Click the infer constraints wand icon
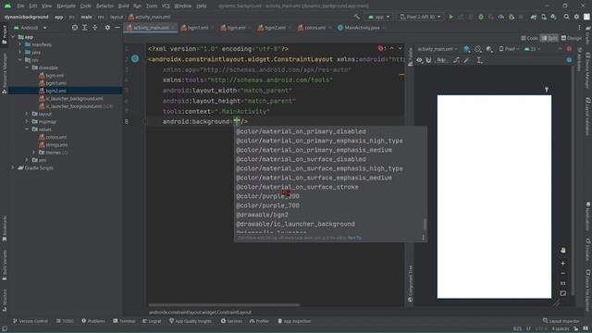Image resolution: width=592 pixels, height=333 pixels. coord(466,60)
